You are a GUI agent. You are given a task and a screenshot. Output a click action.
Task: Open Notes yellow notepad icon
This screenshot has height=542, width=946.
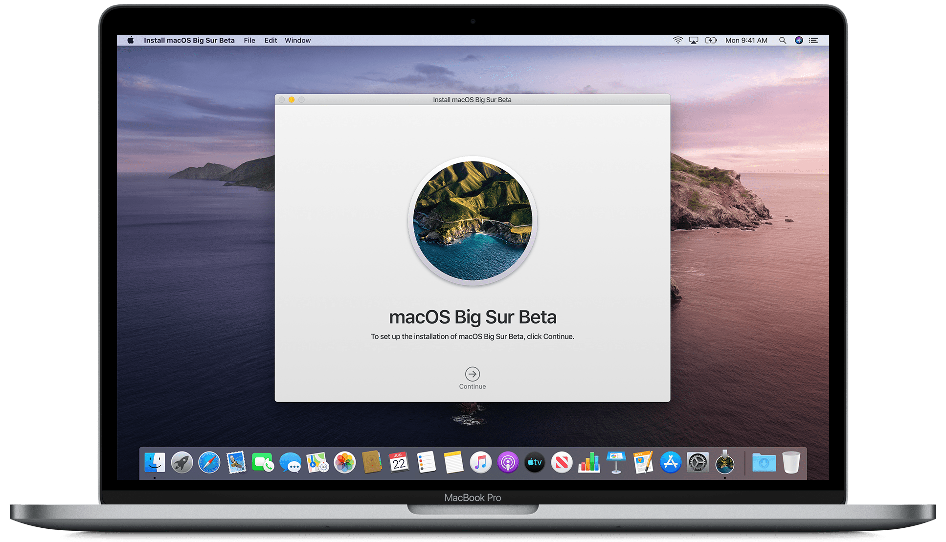(453, 462)
